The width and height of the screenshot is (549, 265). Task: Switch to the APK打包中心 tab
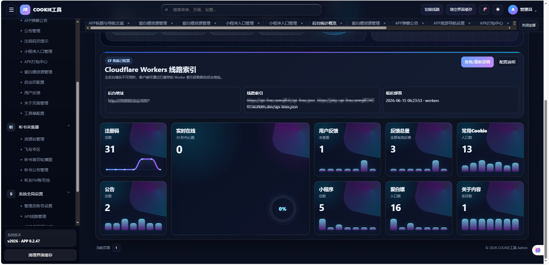pyautogui.click(x=491, y=23)
